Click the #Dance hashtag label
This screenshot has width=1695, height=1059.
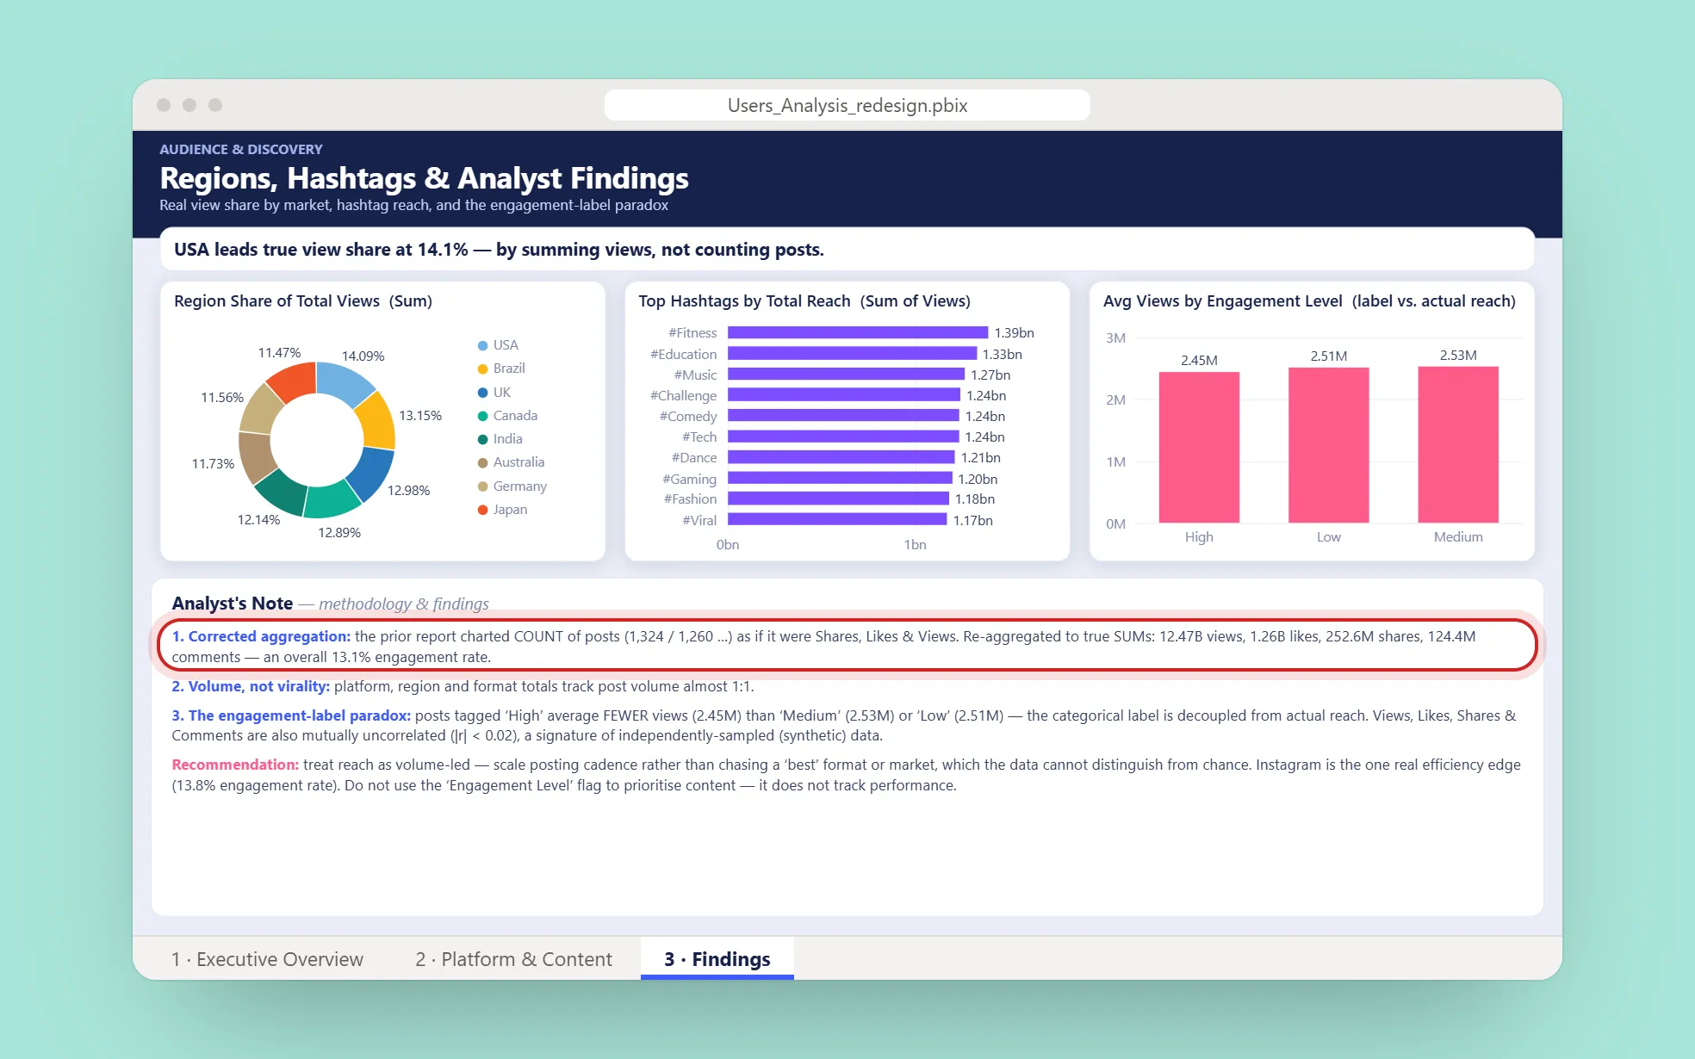pyautogui.click(x=694, y=457)
